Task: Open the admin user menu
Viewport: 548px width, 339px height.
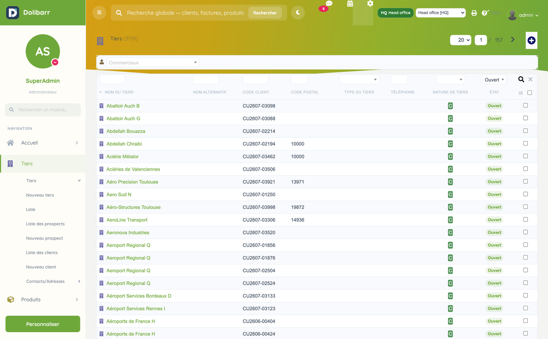Action: (523, 15)
